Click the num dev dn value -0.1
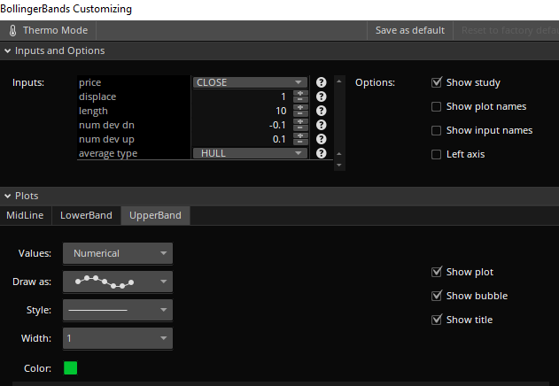Viewport: 559px width, 386px height. [242, 125]
